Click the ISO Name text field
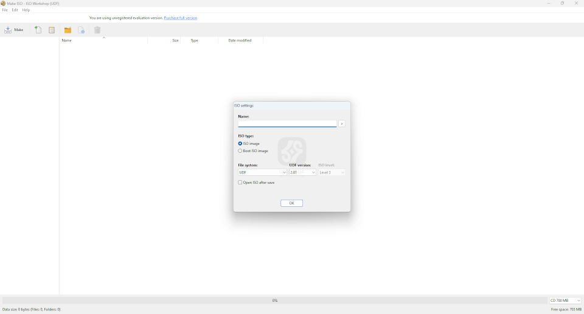584x314 pixels. point(287,124)
